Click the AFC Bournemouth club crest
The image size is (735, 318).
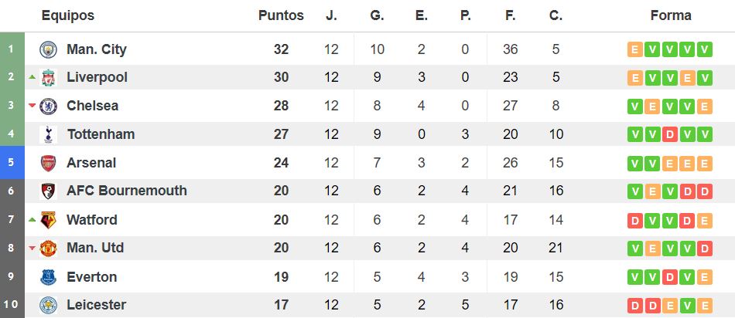point(48,191)
